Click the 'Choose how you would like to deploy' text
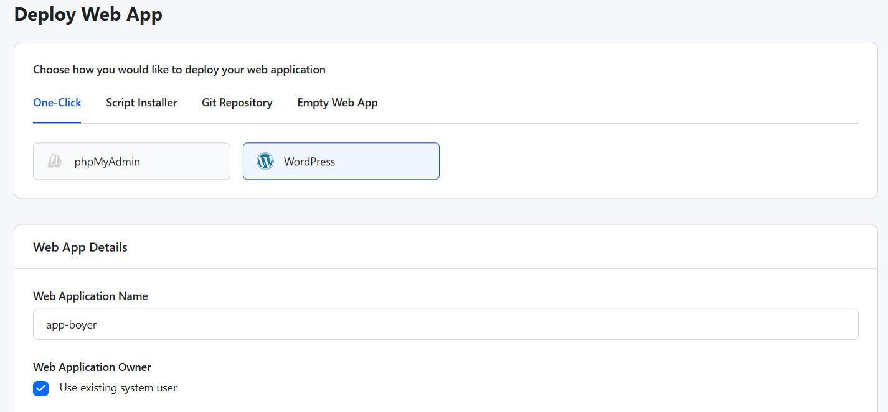888x412 pixels. pyautogui.click(x=179, y=70)
